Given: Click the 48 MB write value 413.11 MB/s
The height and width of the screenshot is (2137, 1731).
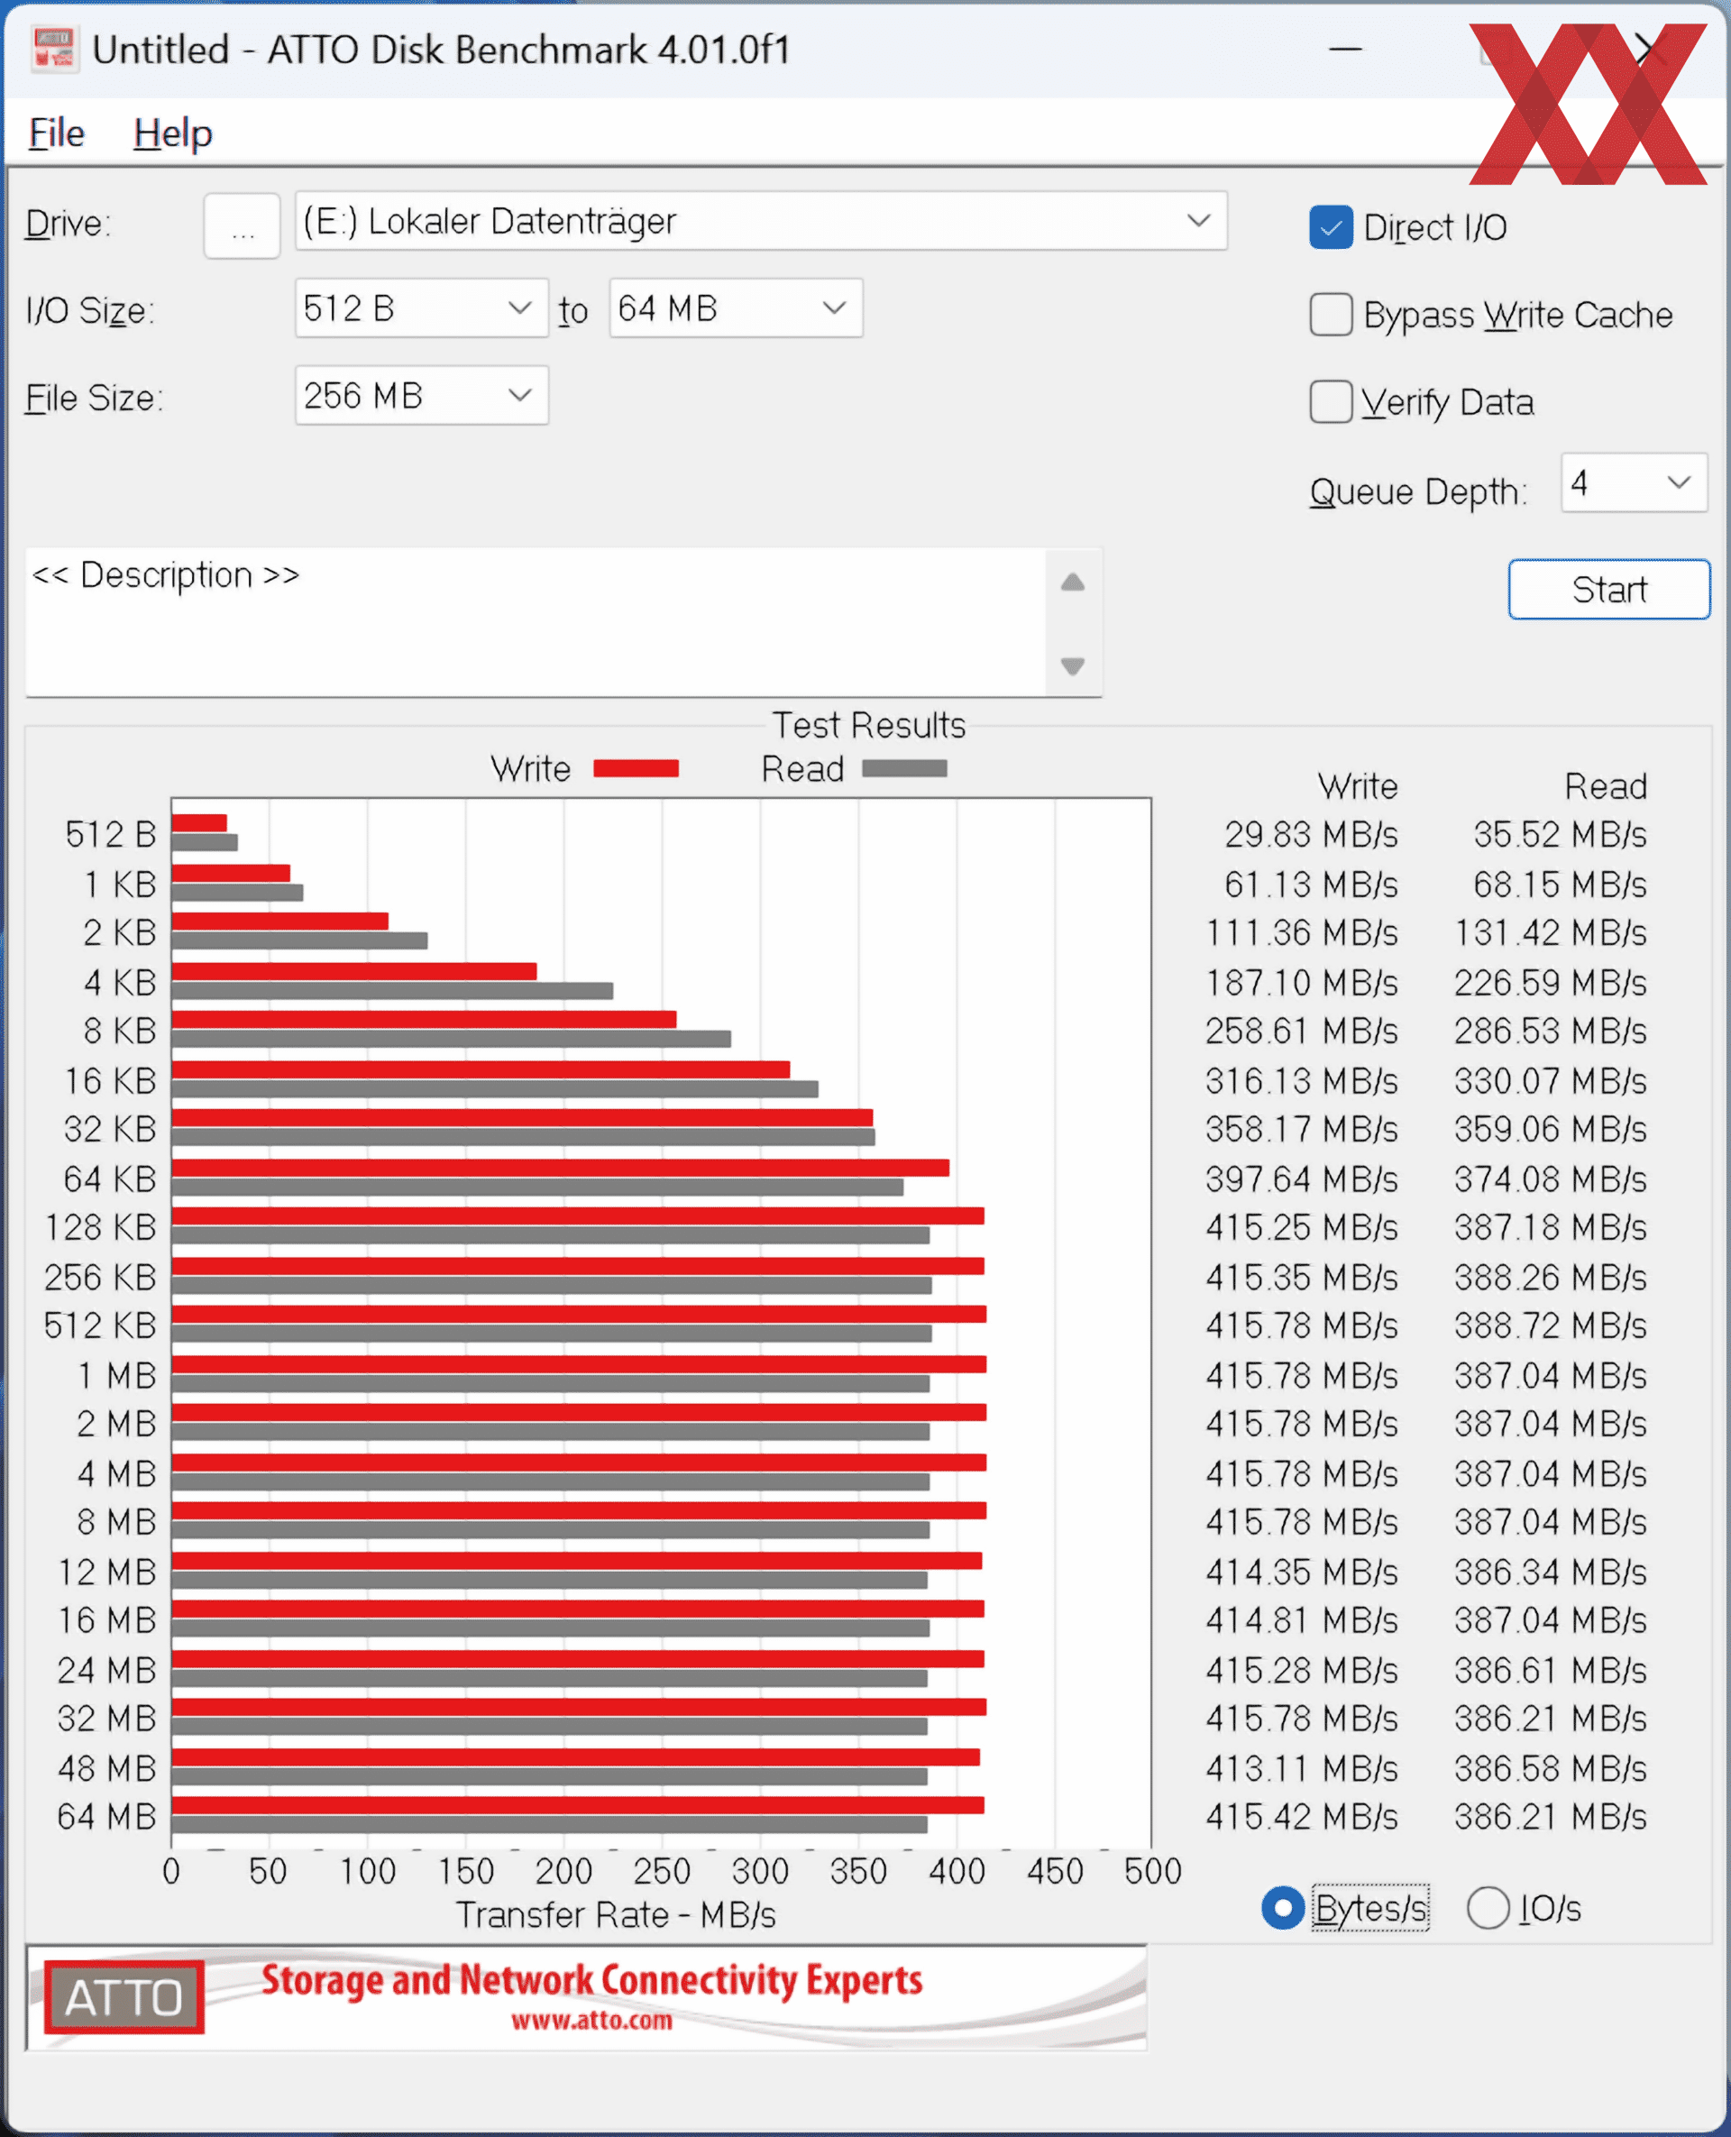Looking at the screenshot, I should (1301, 1768).
